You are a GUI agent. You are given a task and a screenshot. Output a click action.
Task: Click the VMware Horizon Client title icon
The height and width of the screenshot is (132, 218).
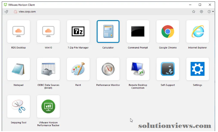point(6,5)
